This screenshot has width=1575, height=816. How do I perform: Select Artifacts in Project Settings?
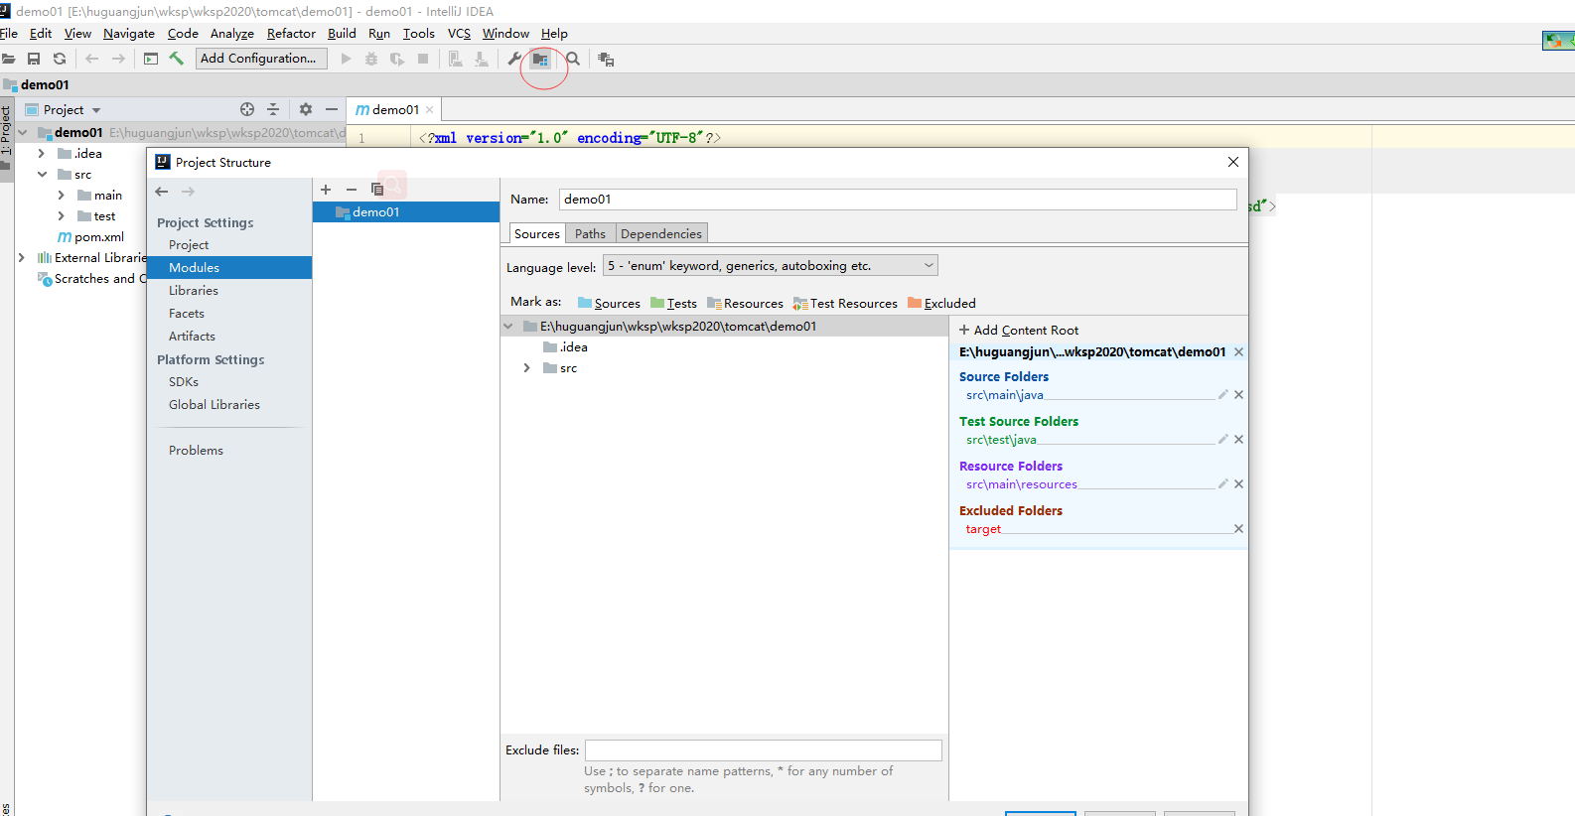coord(192,337)
